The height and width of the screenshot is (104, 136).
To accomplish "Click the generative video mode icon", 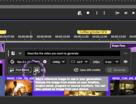I will (13, 53).
